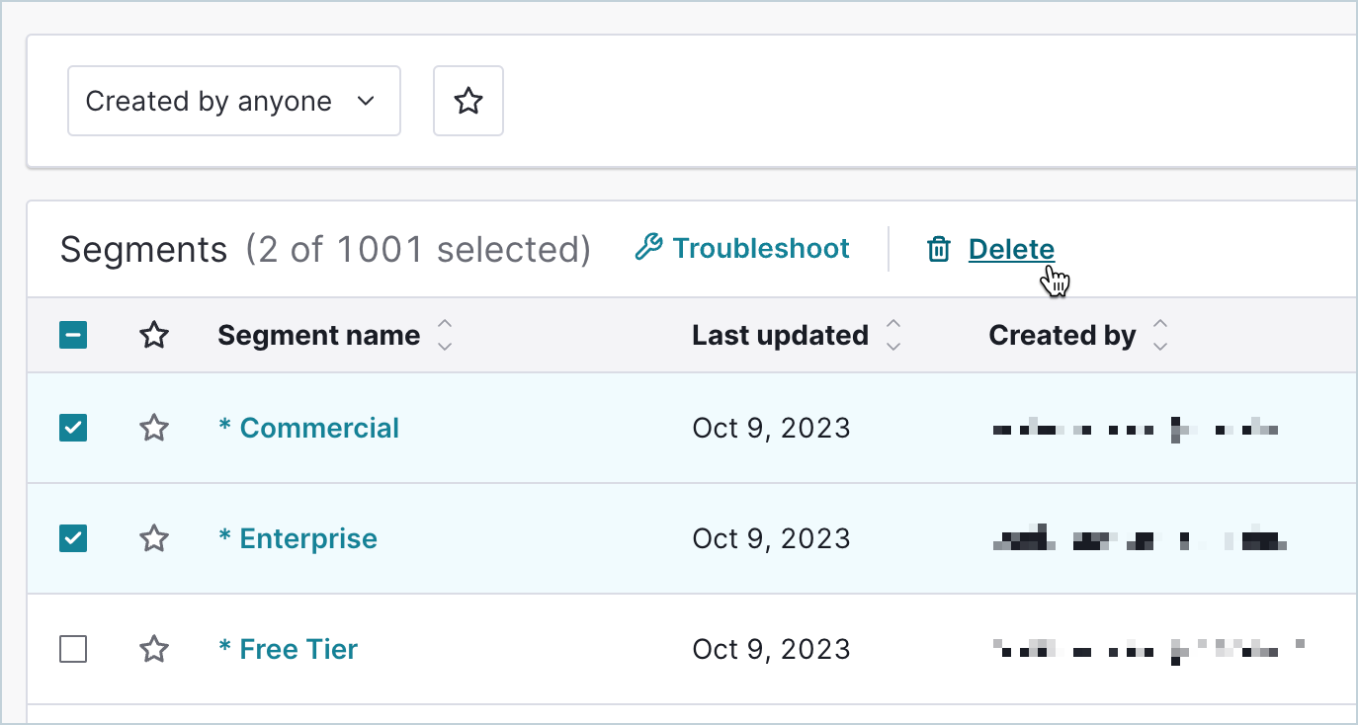Star the Enterprise segment
Viewport: 1358px width, 725px height.
153,538
